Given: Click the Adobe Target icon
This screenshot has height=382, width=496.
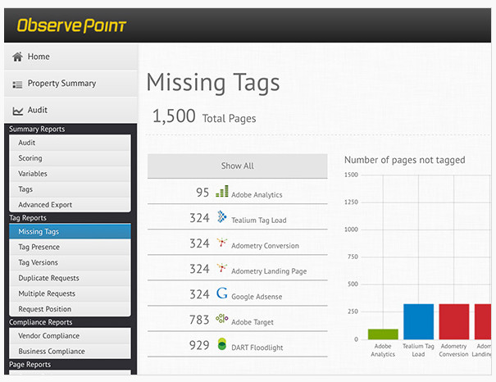Looking at the screenshot, I should (x=221, y=318).
